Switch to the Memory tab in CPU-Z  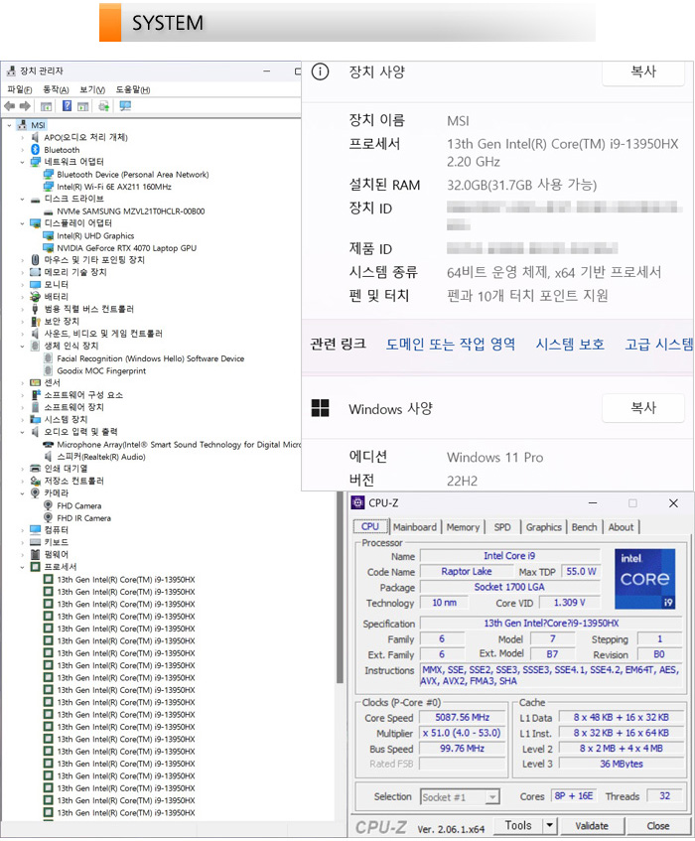tap(463, 527)
